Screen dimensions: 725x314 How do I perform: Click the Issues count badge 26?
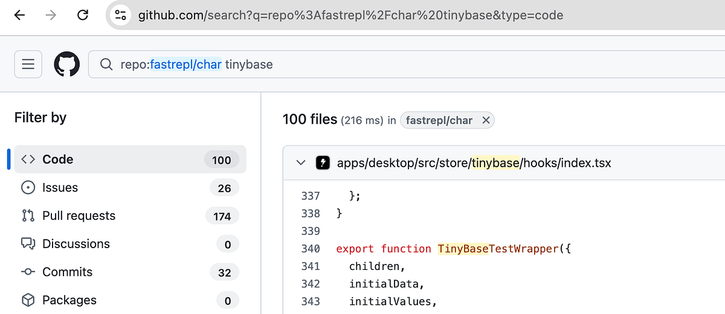pyautogui.click(x=224, y=188)
